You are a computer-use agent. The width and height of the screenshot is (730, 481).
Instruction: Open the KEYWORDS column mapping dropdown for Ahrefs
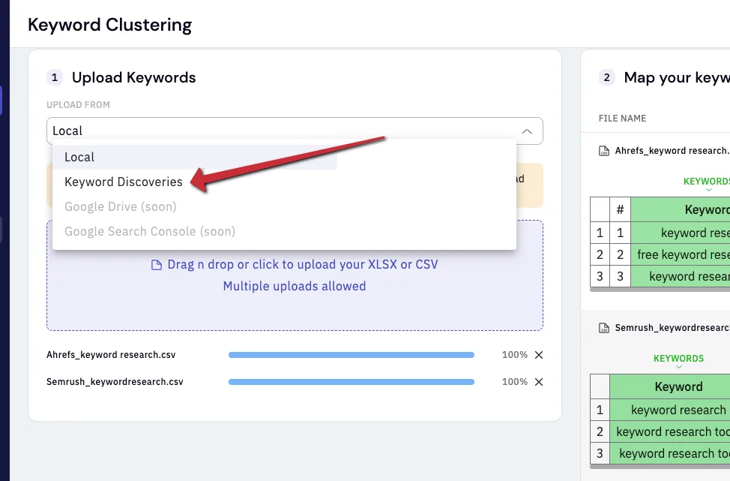point(707,184)
